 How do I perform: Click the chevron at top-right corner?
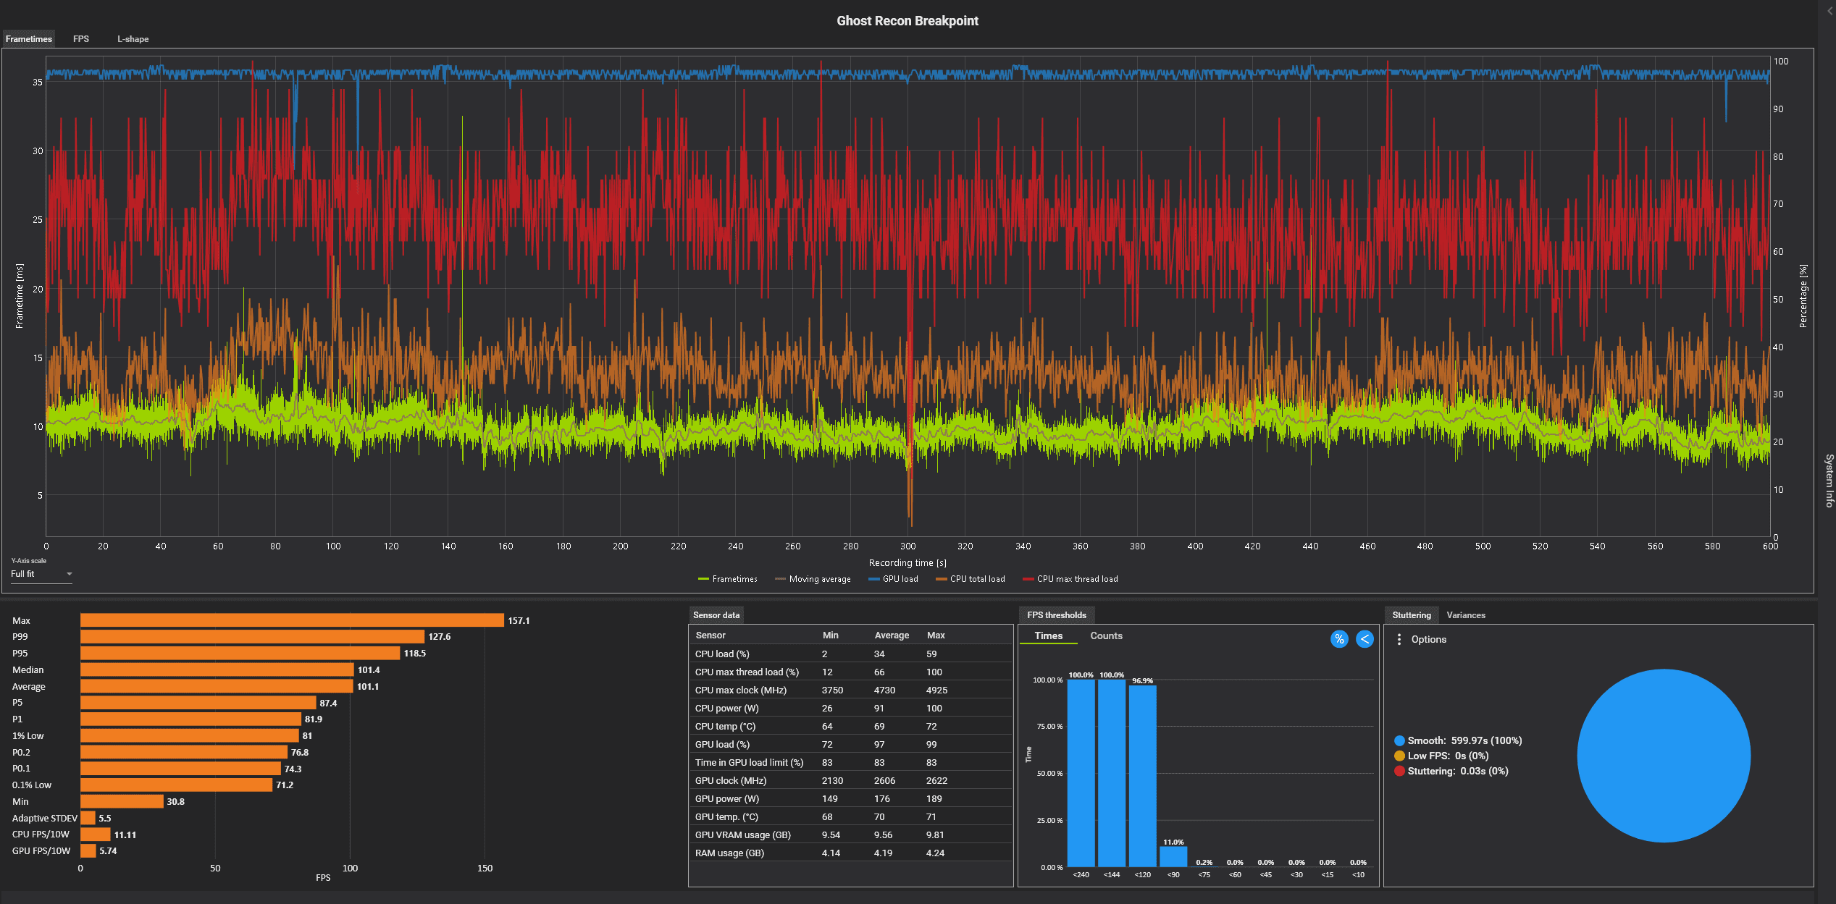(1829, 11)
